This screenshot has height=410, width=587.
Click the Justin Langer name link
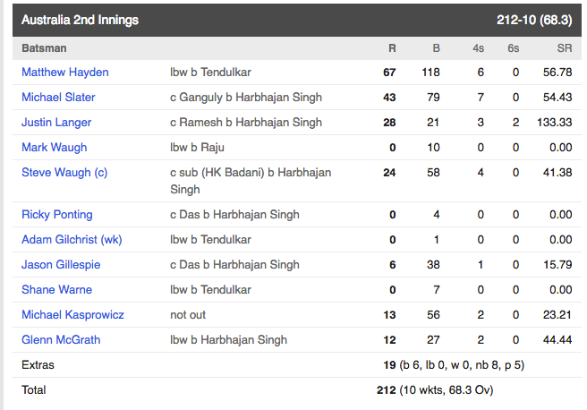56,123
